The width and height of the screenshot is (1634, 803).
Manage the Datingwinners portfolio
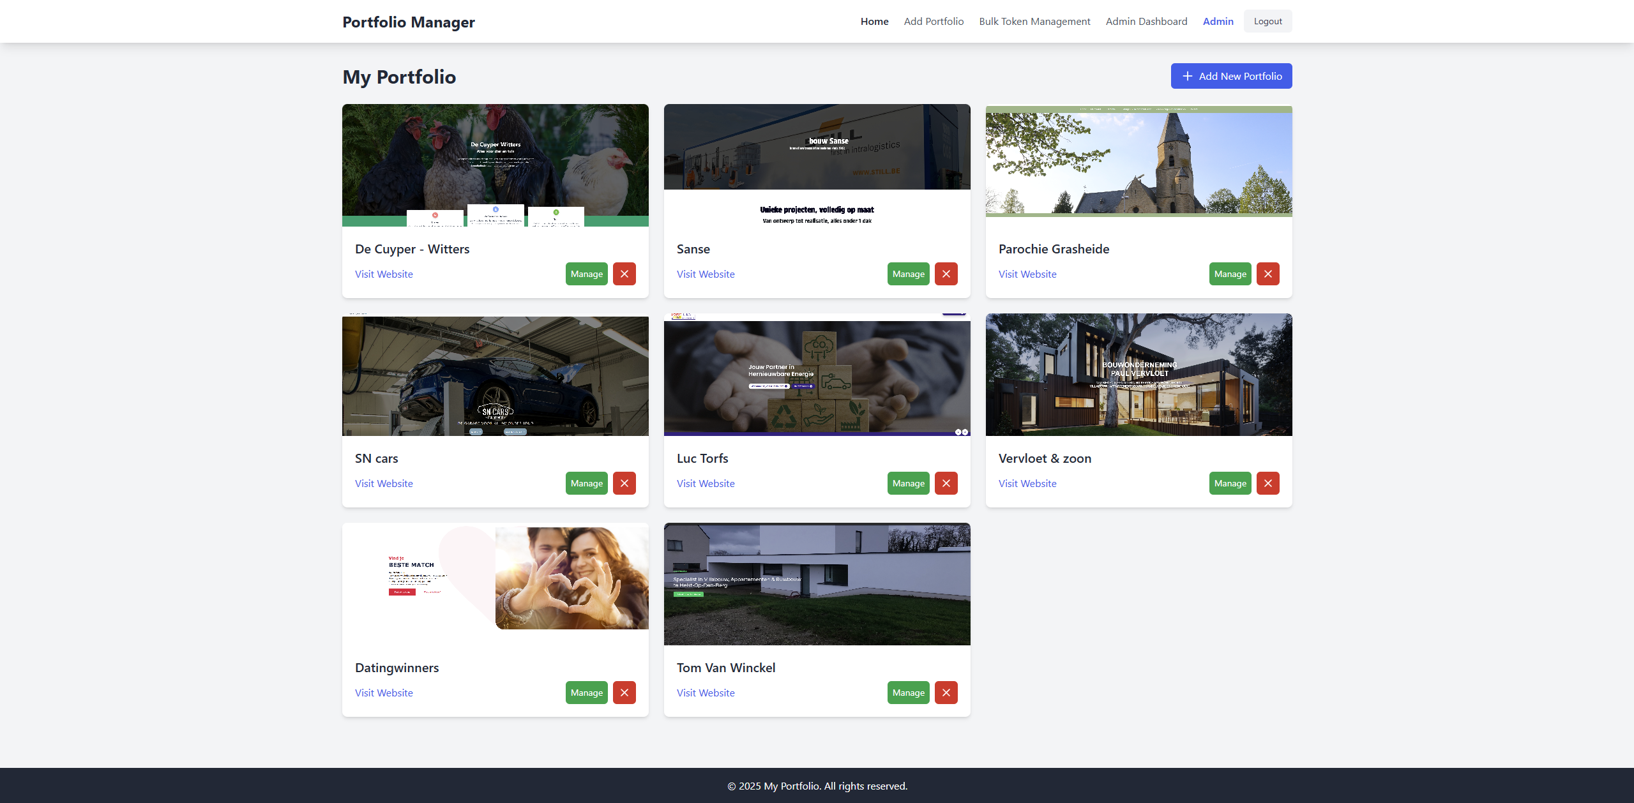(586, 693)
